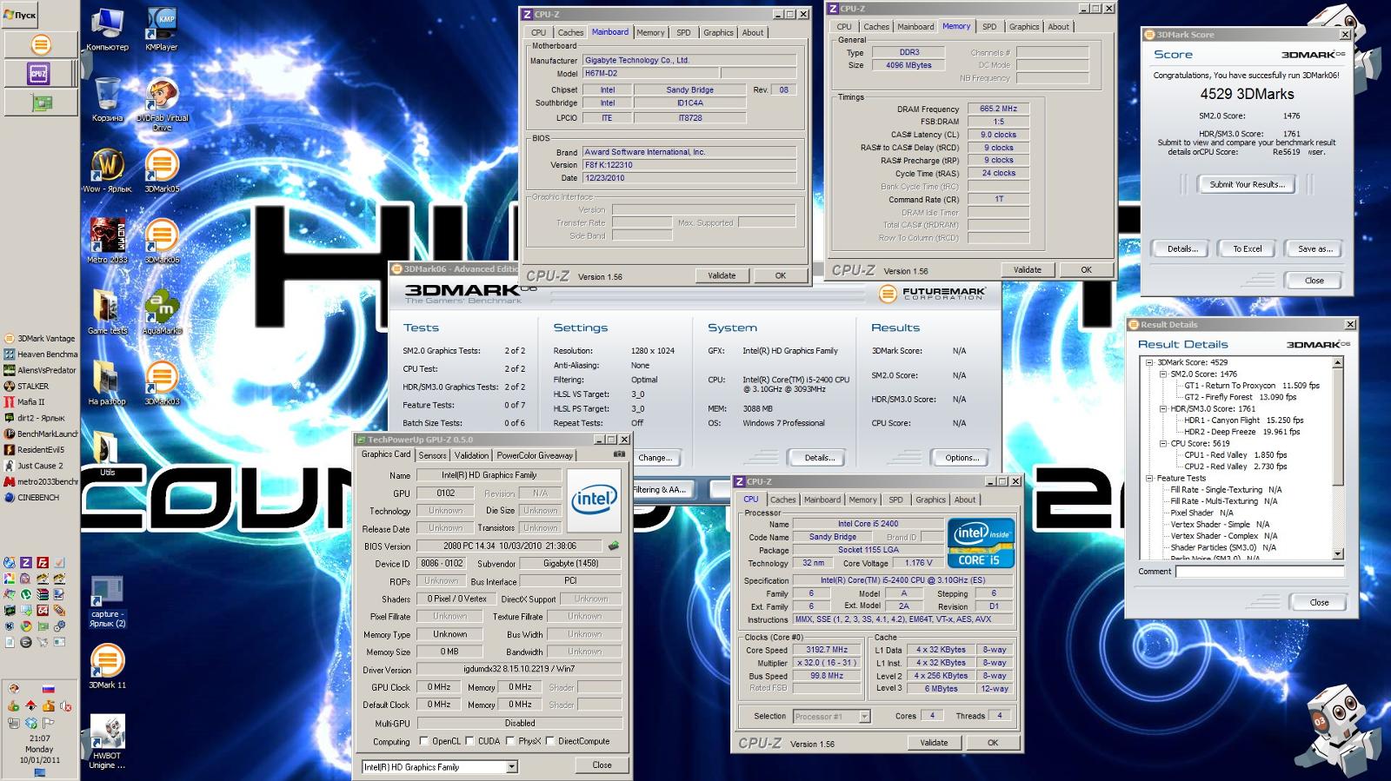Select SPD tab in mainboard CPU-Z window

click(x=683, y=32)
